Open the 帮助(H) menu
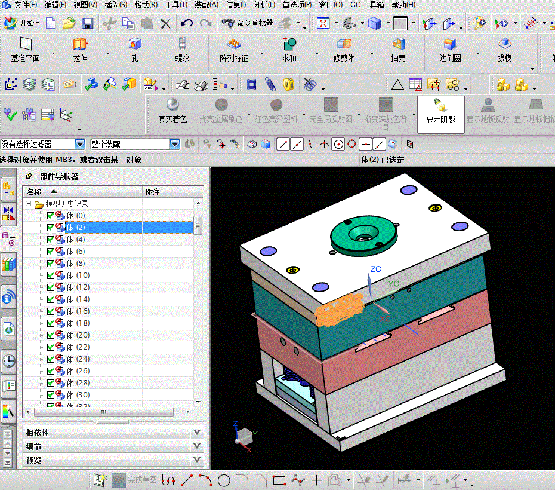555x490 pixels. coord(403,5)
